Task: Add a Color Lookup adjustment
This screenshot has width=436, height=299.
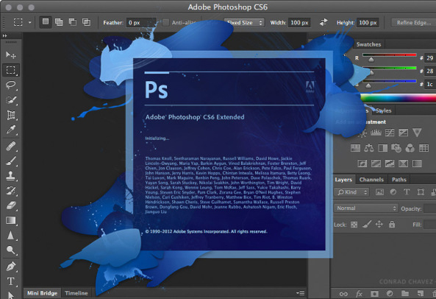Action: tap(424, 148)
